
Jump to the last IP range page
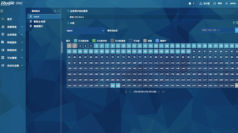[x=163, y=92]
